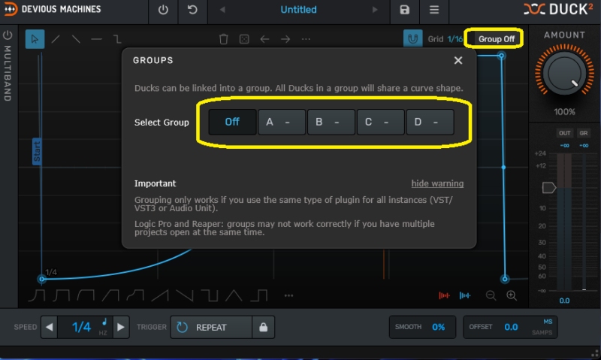Click the undo arrow icon
Image resolution: width=601 pixels, height=360 pixels.
(193, 11)
